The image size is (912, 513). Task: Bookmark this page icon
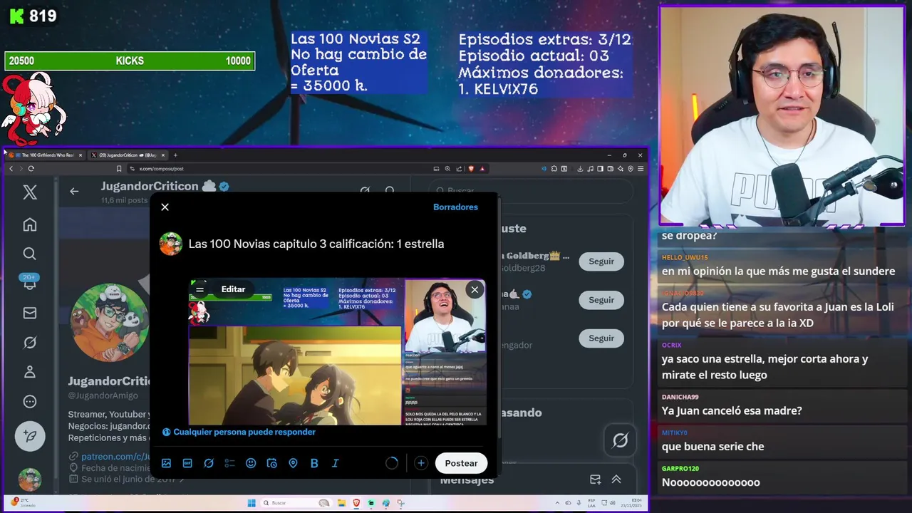click(x=119, y=169)
